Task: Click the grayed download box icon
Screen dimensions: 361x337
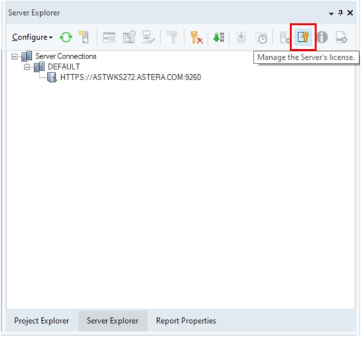Action: (x=241, y=37)
